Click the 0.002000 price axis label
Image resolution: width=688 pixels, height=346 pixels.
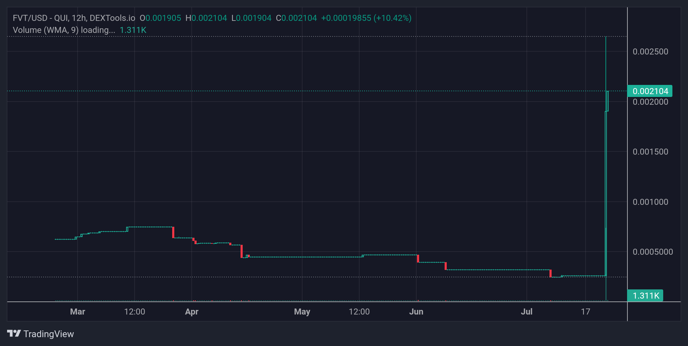[x=650, y=102]
